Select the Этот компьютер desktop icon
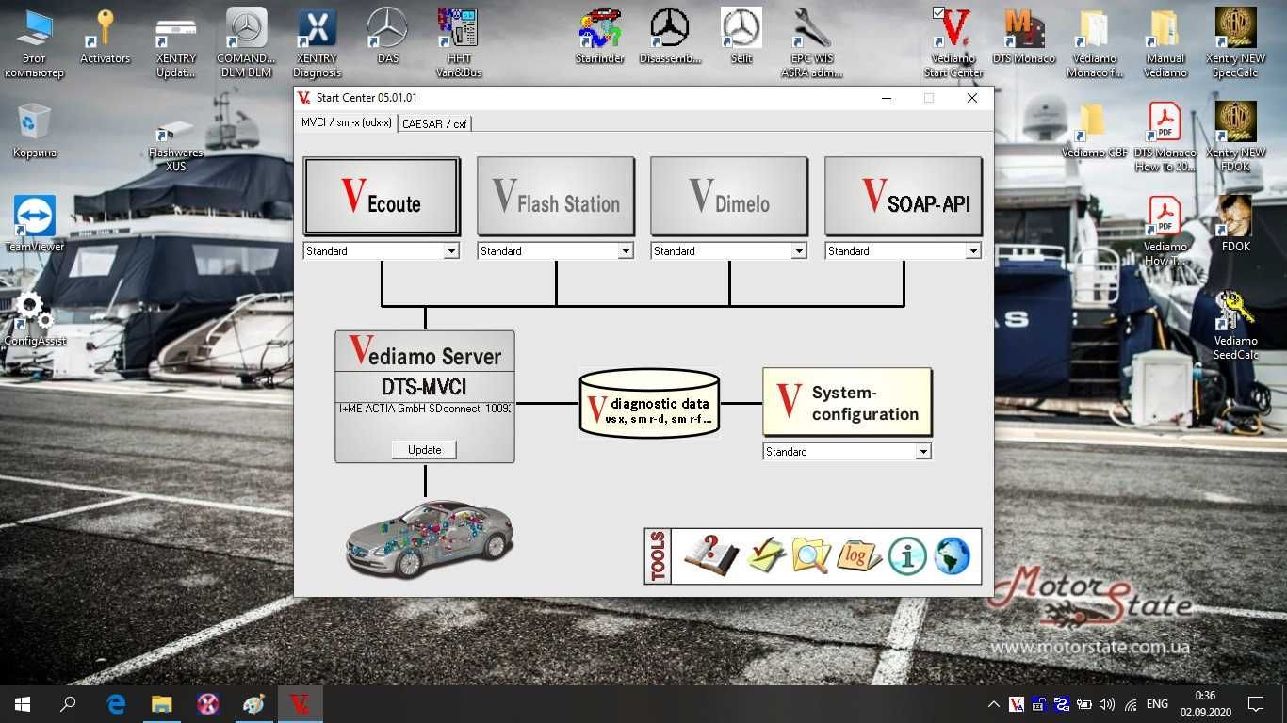Screen dimensions: 1287x723 (x=35, y=43)
